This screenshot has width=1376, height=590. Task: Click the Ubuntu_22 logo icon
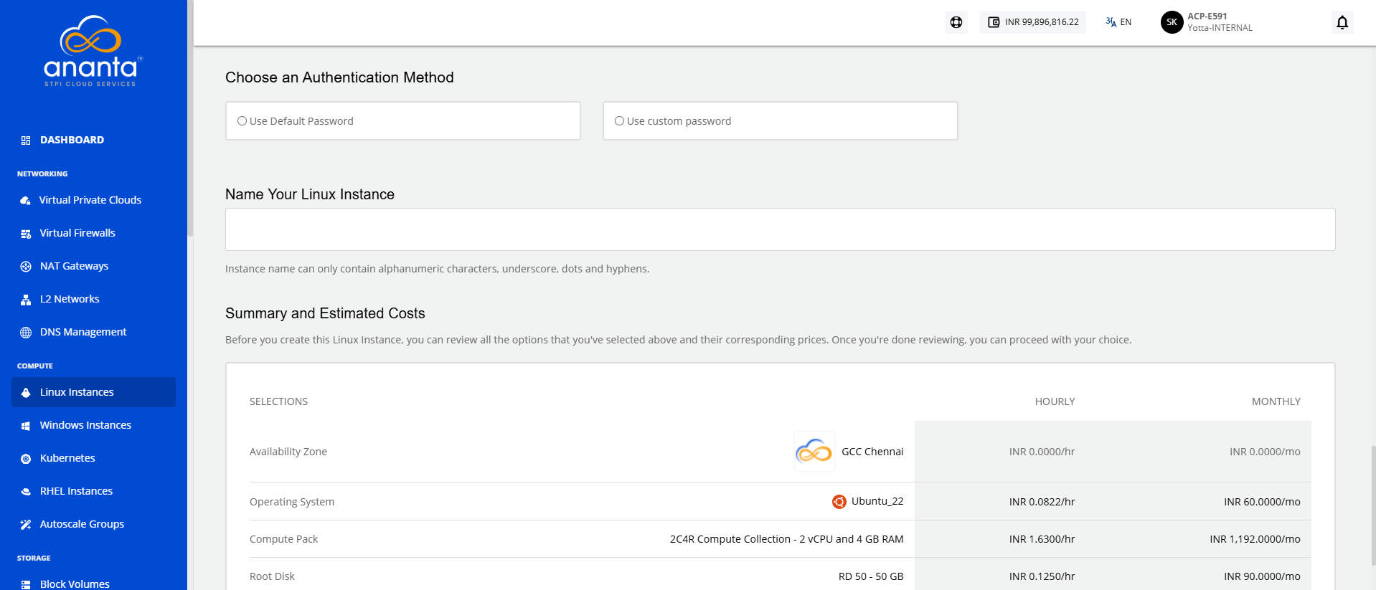(839, 502)
